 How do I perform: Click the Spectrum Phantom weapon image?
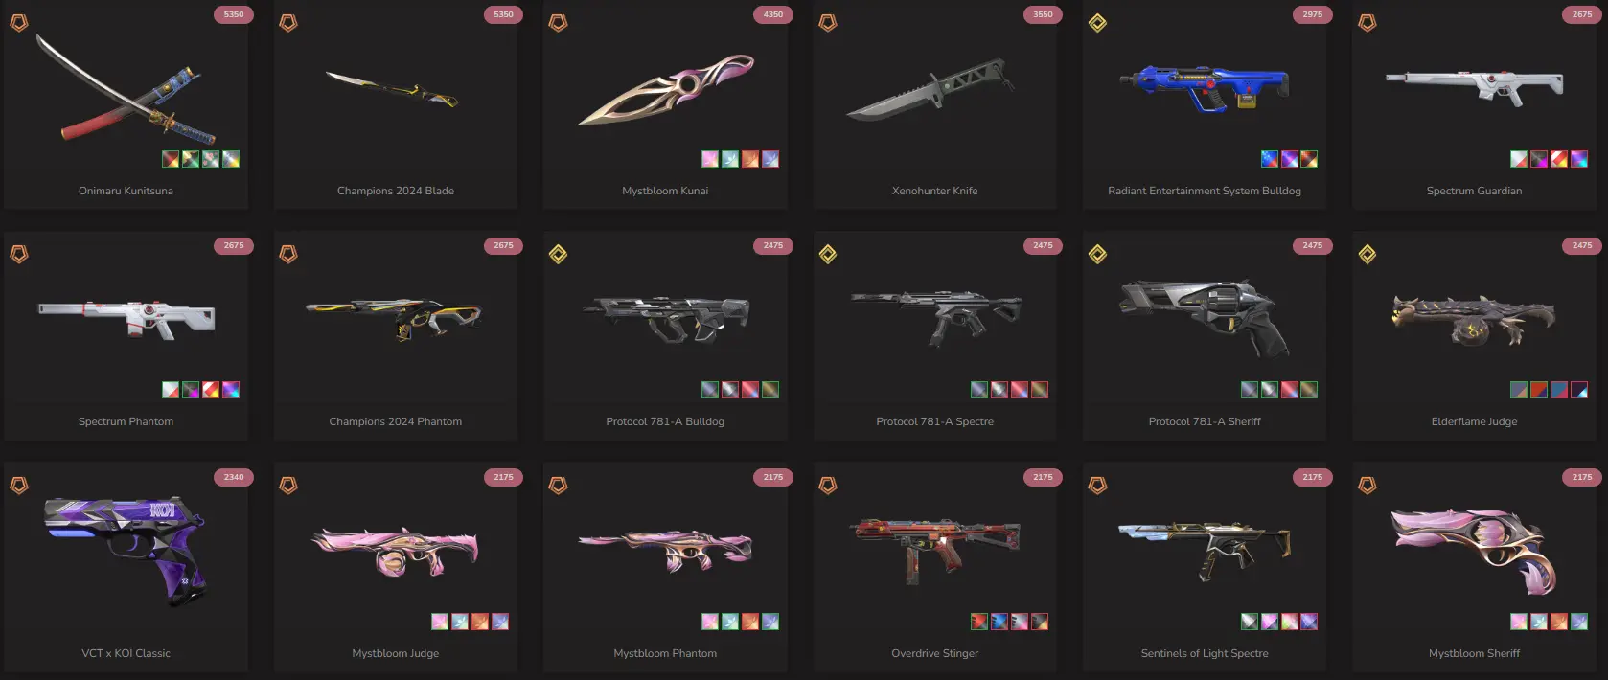[x=126, y=319]
